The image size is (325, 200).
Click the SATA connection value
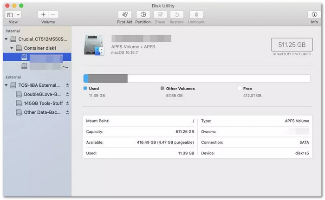coord(304,142)
